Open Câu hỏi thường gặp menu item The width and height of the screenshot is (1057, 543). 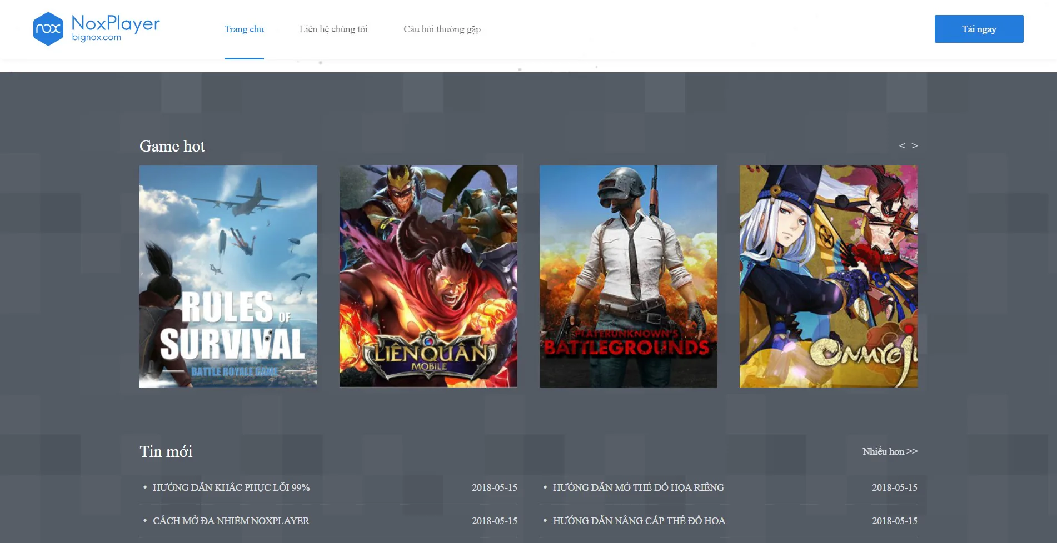point(442,29)
